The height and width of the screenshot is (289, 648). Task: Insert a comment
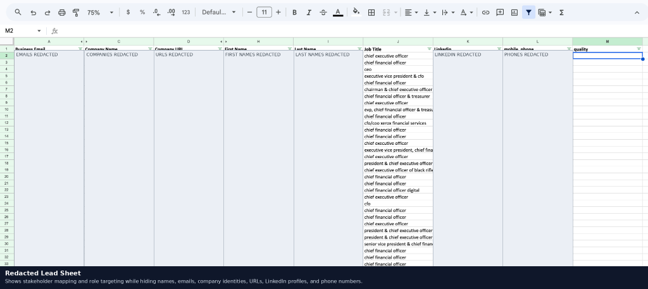point(500,13)
